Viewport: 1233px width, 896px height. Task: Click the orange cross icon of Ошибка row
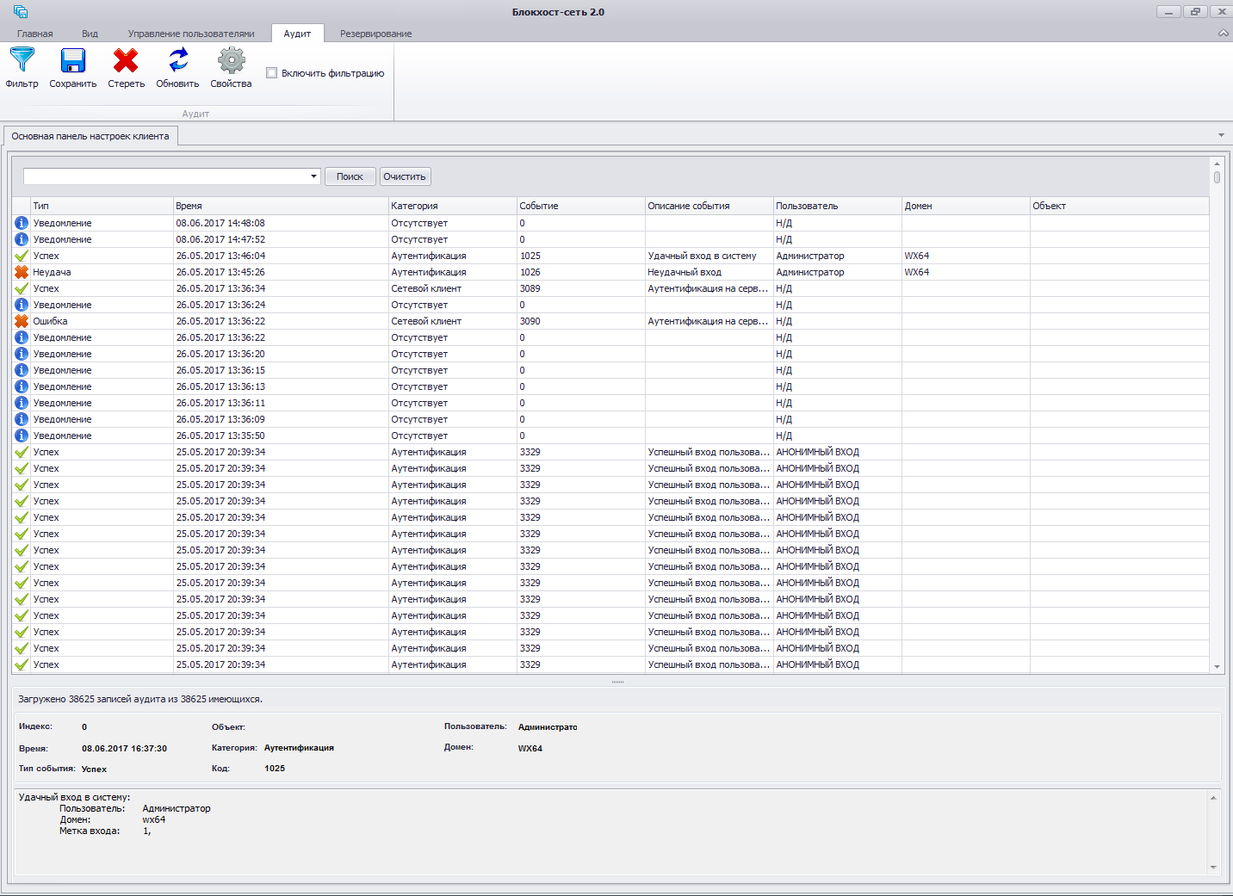point(22,321)
